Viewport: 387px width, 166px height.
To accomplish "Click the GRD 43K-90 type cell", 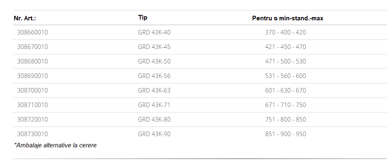I will click(154, 134).
